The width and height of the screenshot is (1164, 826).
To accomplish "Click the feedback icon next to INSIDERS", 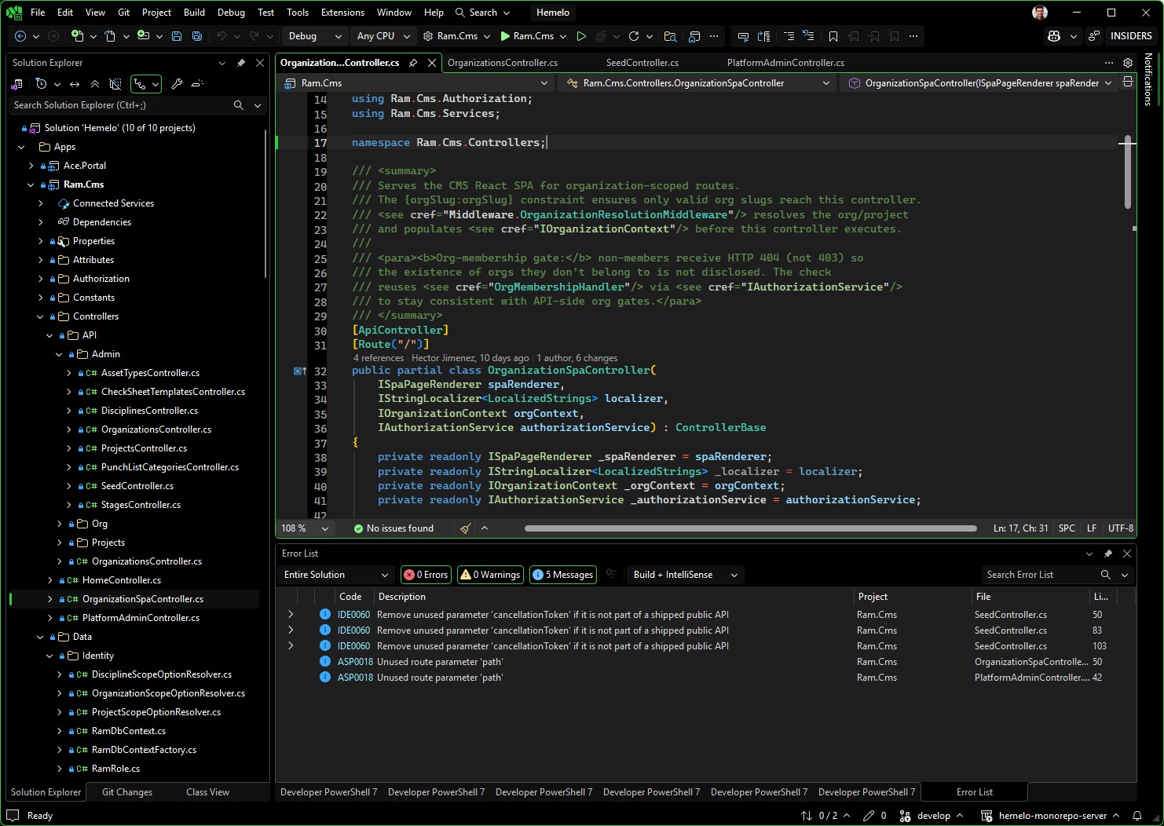I will coord(1094,36).
